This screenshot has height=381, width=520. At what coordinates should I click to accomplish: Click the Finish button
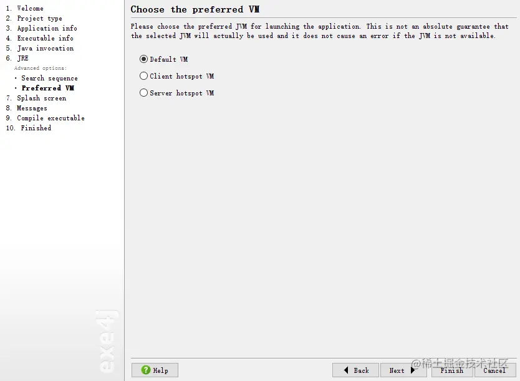452,370
